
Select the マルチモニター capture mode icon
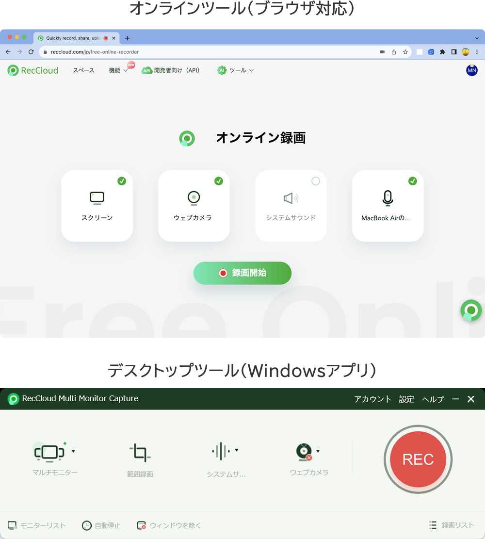[49, 452]
